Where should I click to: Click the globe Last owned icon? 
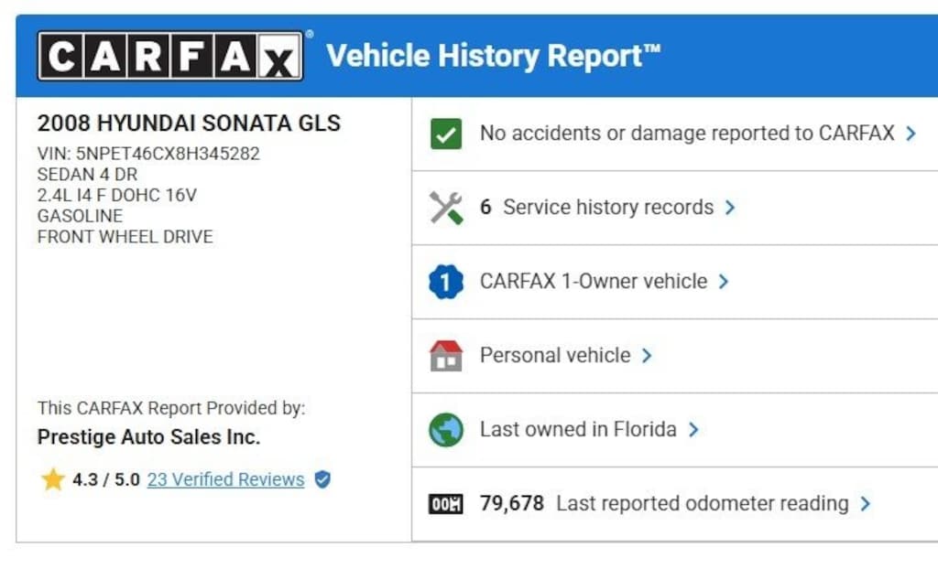click(x=446, y=430)
